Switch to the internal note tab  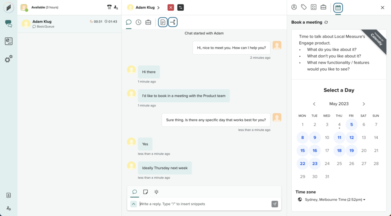tap(145, 192)
